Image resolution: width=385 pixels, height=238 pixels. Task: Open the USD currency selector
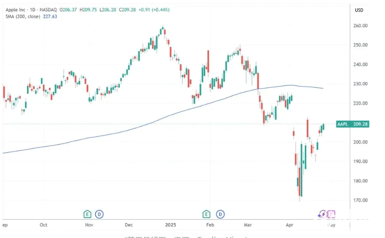pos(359,10)
